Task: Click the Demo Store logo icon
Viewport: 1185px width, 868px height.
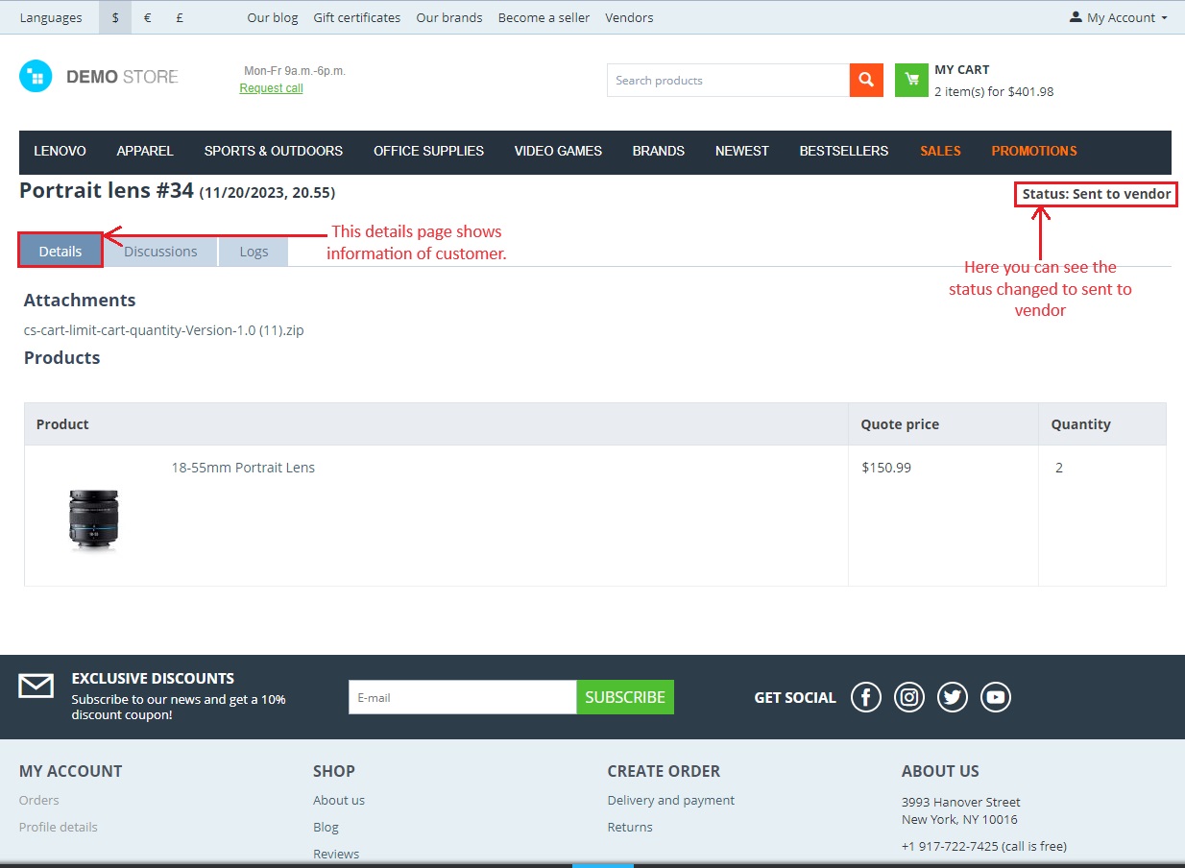Action: tap(36, 76)
